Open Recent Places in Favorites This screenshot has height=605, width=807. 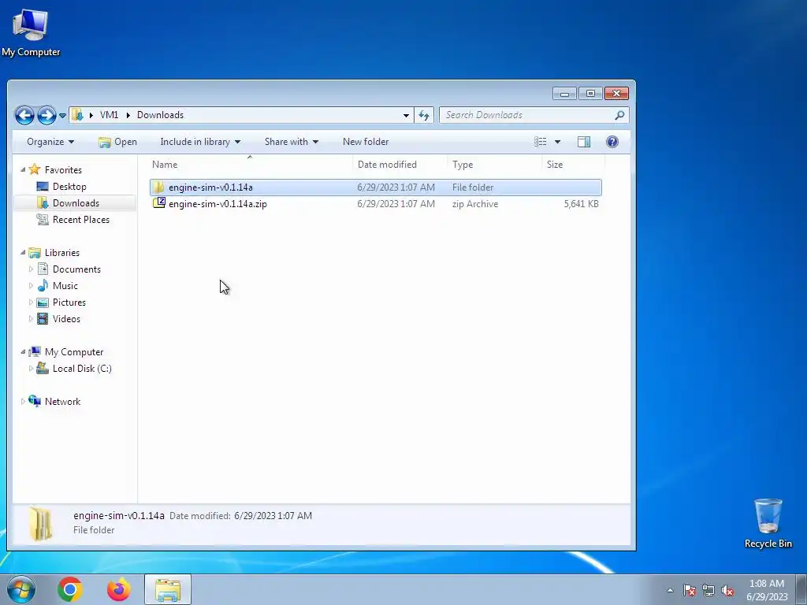click(x=81, y=220)
